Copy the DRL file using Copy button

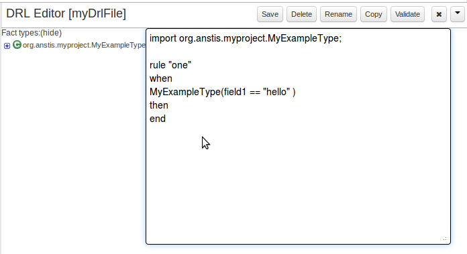pos(374,14)
